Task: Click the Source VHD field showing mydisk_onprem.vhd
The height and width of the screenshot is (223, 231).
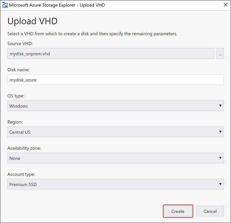Action: 111,53
